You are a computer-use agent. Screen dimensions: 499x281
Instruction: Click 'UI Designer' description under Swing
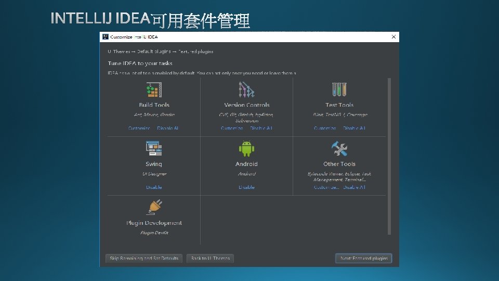(154, 174)
